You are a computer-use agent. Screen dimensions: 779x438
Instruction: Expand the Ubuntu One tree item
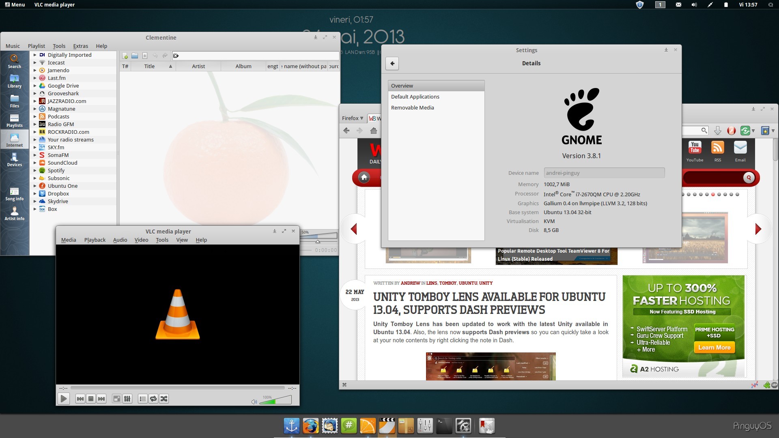[35, 186]
